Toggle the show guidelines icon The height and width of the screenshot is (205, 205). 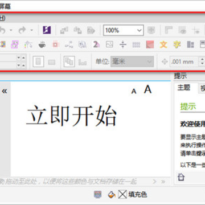click(x=195, y=30)
